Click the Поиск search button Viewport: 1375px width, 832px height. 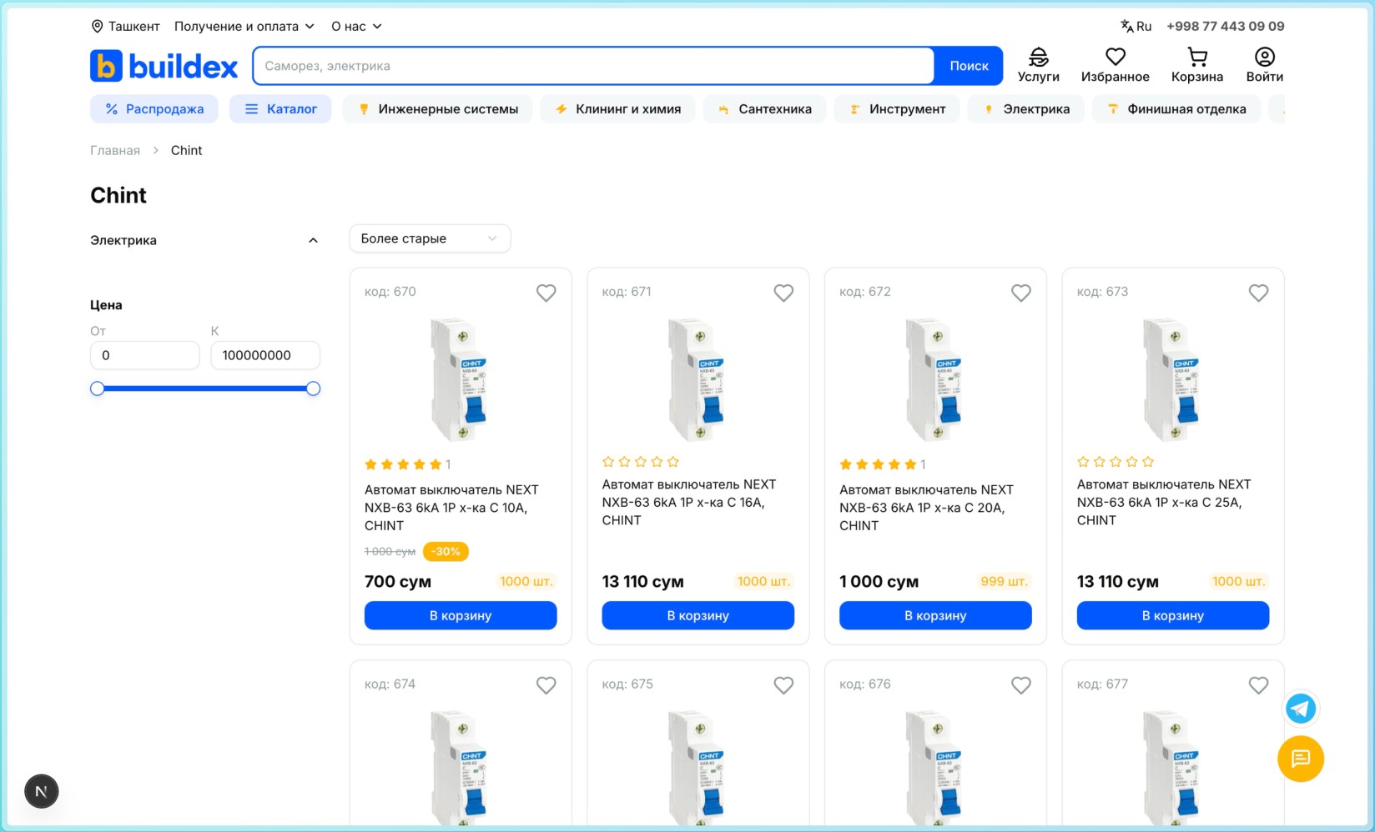click(x=969, y=66)
